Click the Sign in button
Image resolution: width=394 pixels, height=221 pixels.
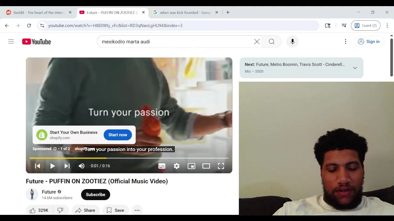pos(369,41)
